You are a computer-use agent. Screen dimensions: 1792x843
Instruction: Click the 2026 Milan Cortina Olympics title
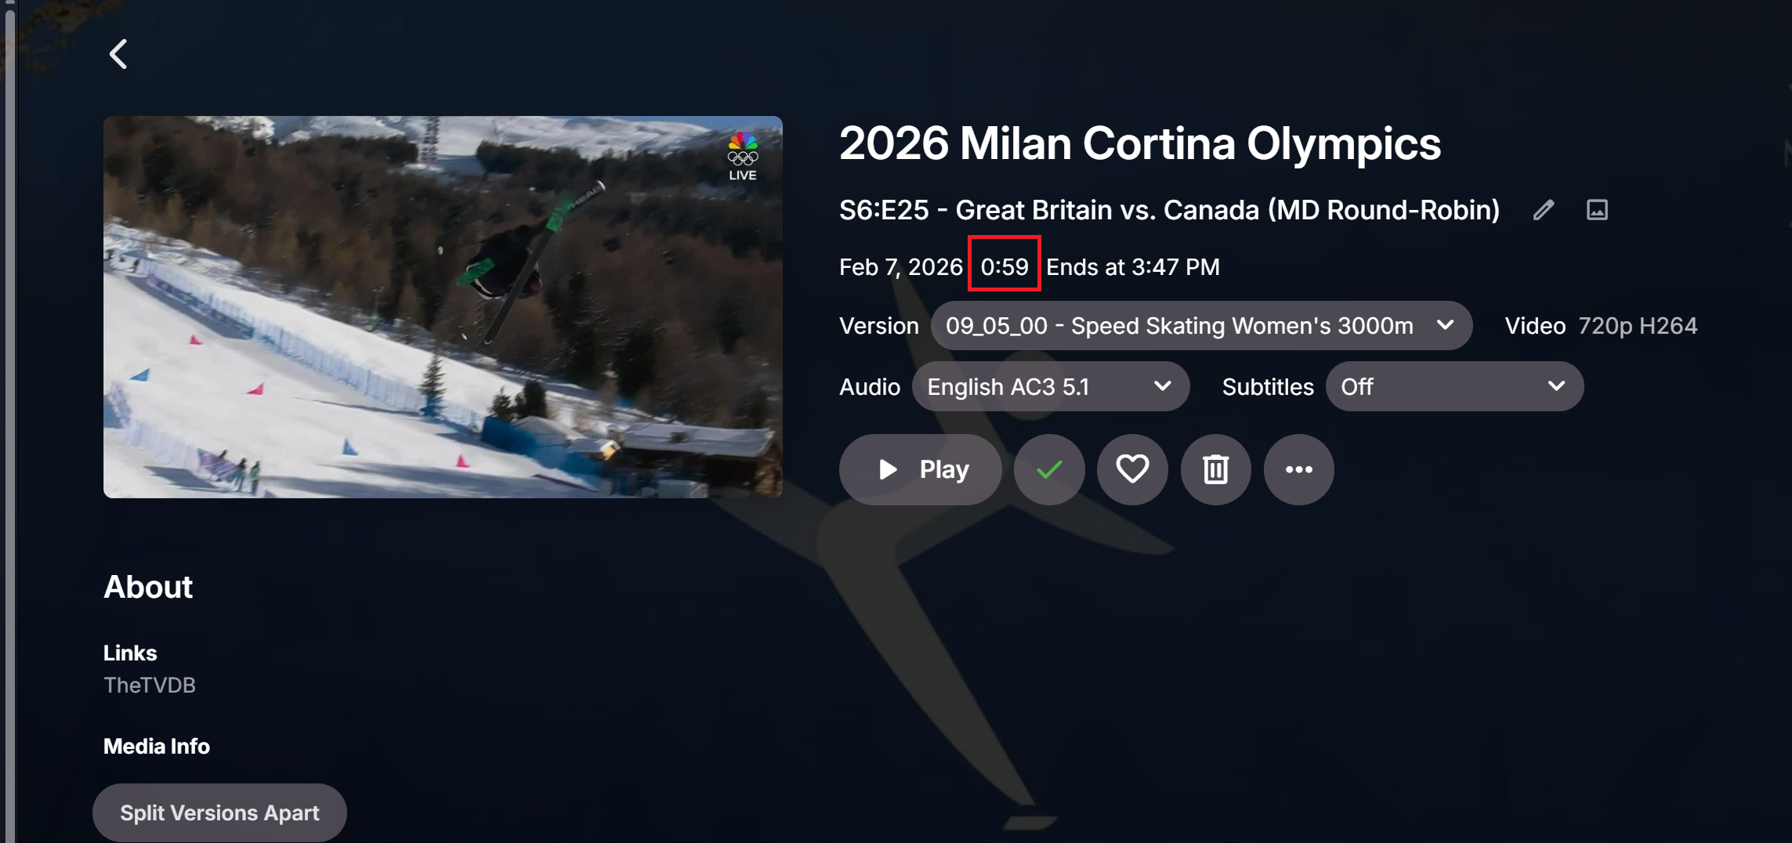[x=1140, y=143]
